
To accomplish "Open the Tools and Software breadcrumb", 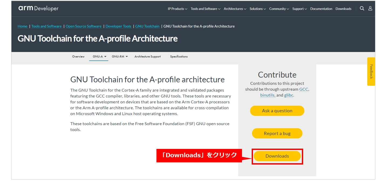I will coord(46,26).
